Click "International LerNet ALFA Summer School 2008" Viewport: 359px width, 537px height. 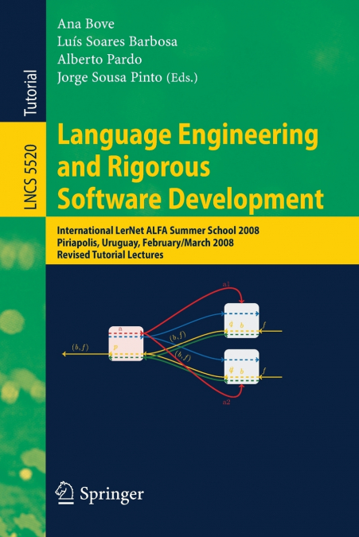pos(158,230)
